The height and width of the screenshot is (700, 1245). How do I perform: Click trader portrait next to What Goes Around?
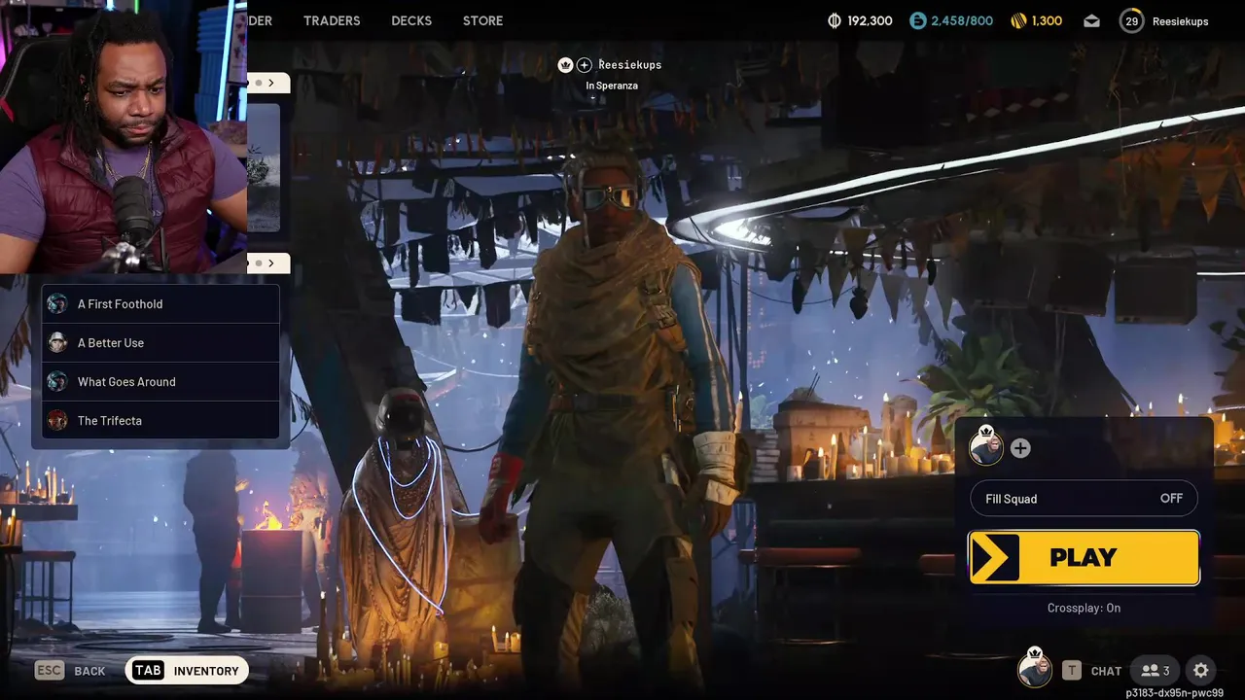coord(57,382)
